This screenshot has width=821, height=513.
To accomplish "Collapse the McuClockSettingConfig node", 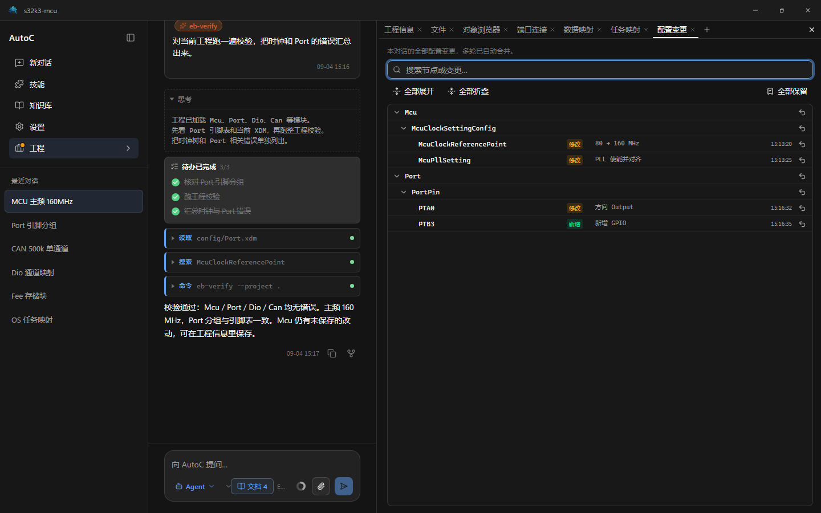I will point(404,128).
